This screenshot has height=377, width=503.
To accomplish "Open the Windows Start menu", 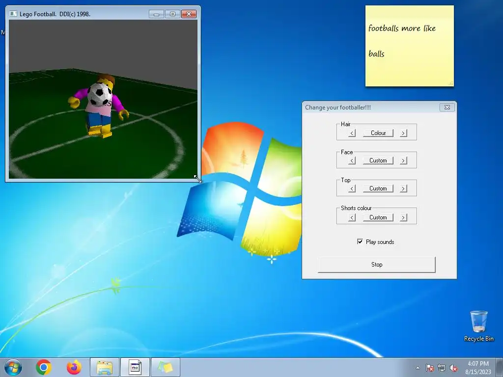I will click(13, 367).
